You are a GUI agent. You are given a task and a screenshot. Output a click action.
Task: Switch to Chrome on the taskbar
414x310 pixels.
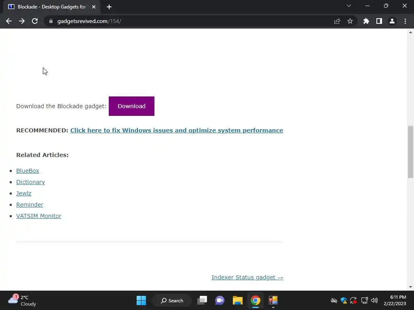coord(256,300)
